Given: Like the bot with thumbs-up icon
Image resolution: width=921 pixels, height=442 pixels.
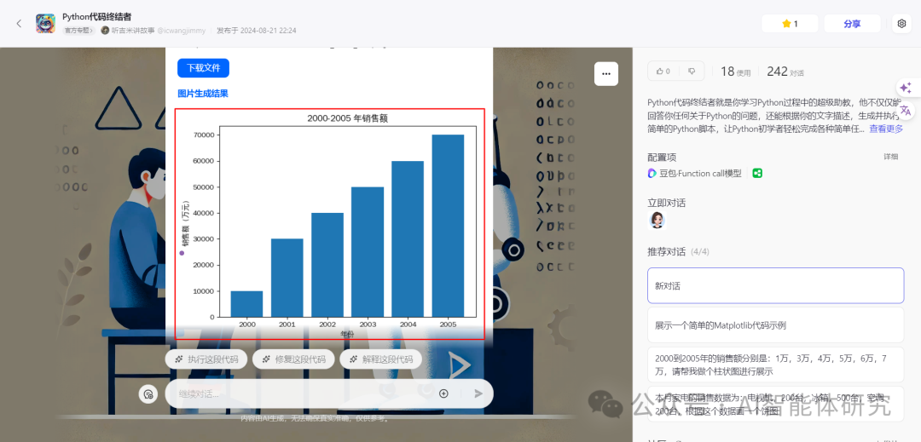Looking at the screenshot, I should (663, 71).
